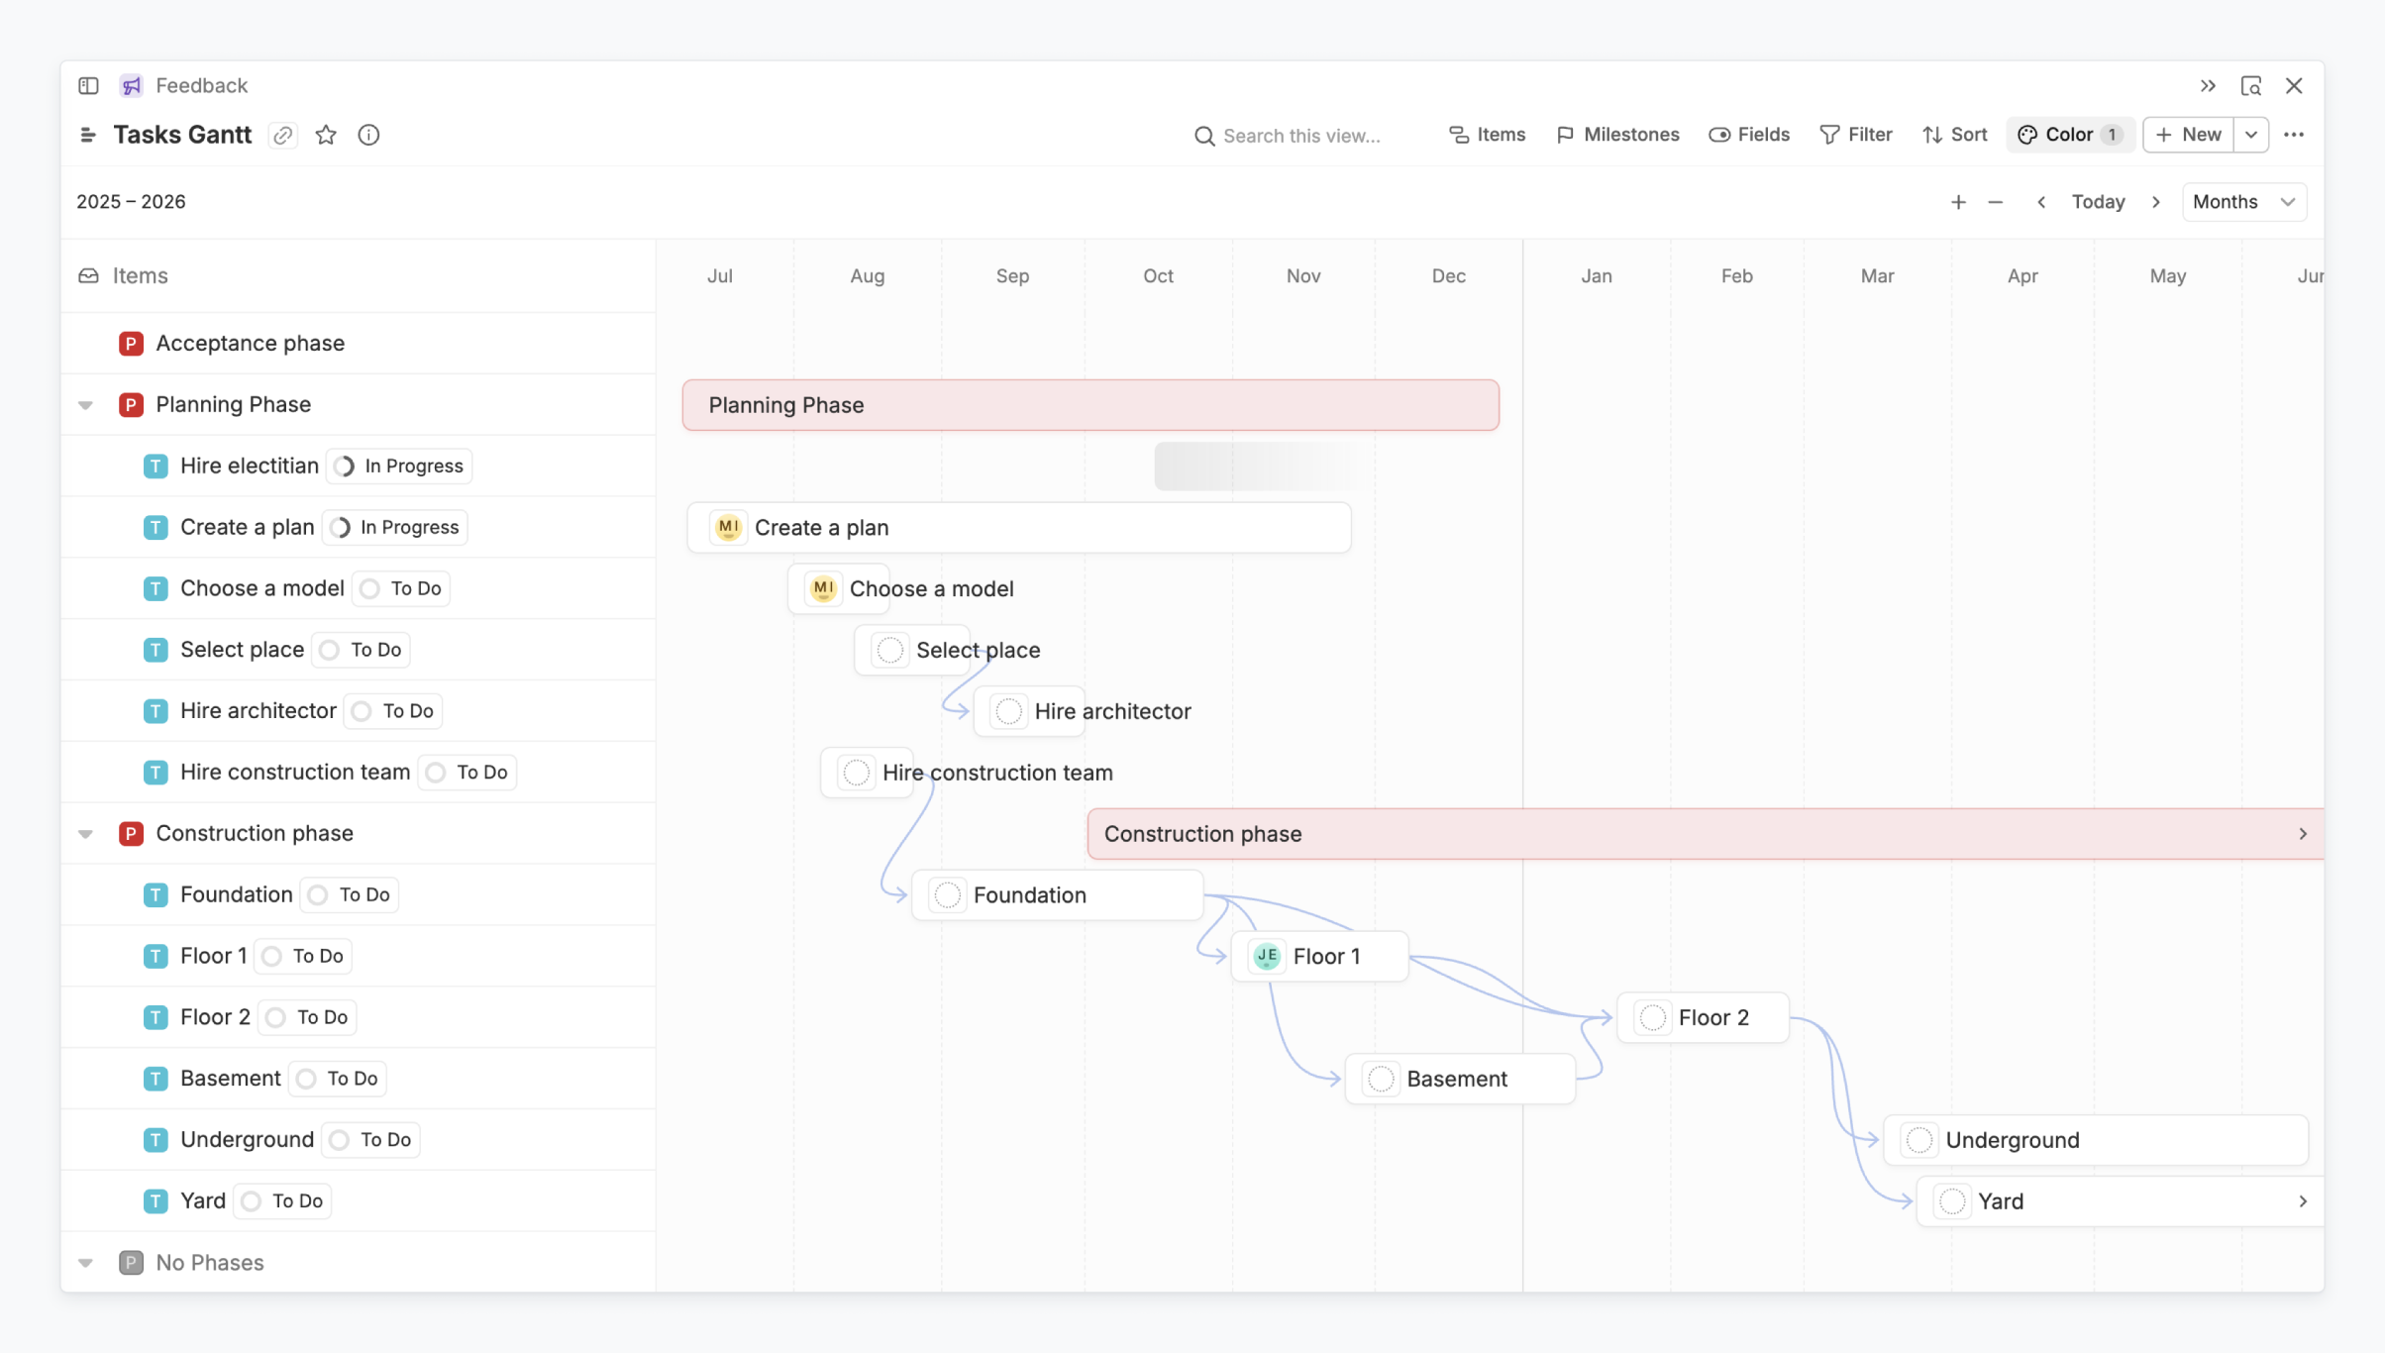Toggle status circle on Floor 2 bar
The image size is (2385, 1353).
tap(1652, 1017)
